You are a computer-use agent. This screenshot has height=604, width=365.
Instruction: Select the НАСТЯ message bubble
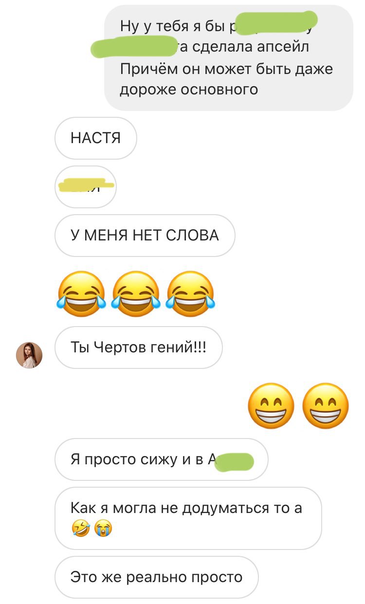[96, 138]
